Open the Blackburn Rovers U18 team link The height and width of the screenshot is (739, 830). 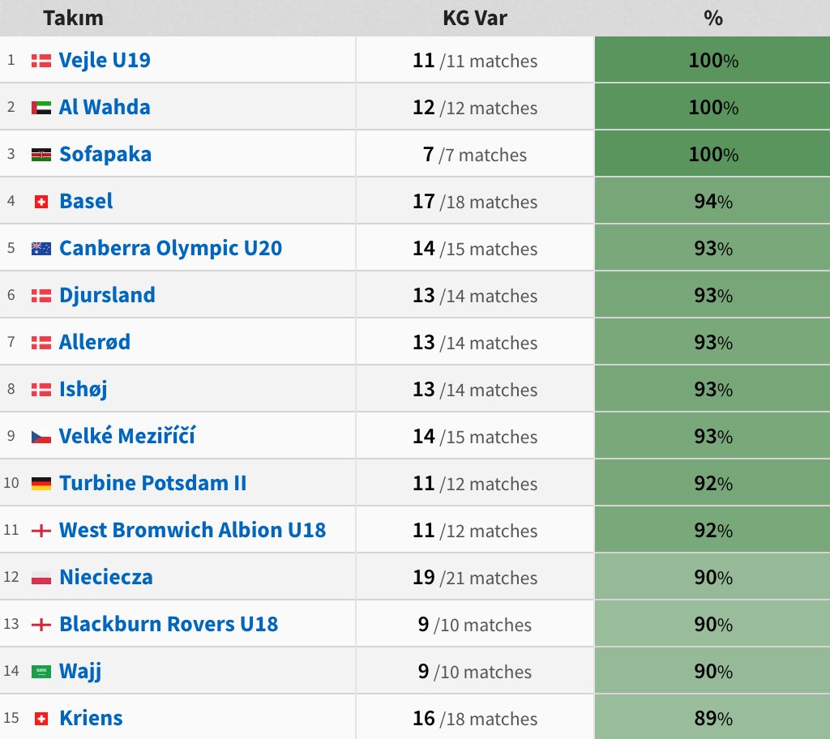point(169,624)
